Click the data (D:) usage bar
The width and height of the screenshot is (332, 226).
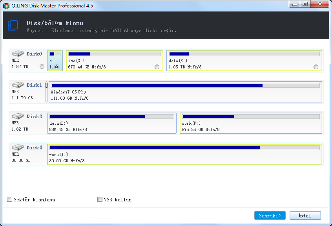click(x=112, y=117)
